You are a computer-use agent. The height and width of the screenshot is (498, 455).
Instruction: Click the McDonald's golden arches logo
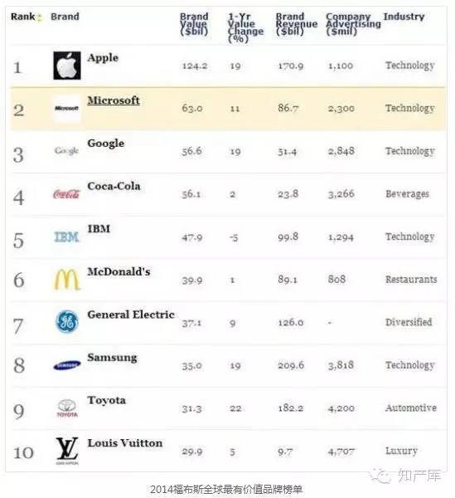pos(66,280)
